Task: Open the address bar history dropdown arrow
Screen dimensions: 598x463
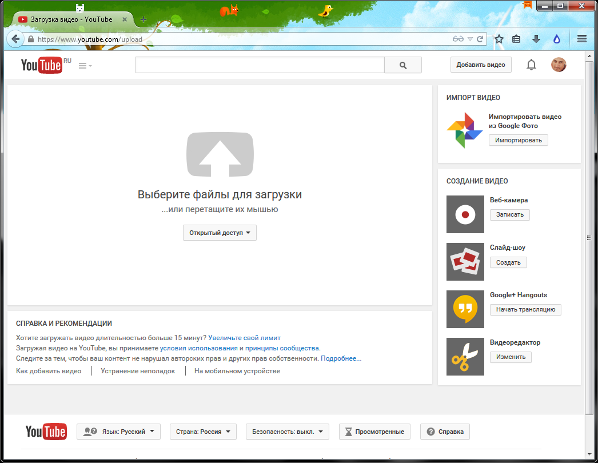Action: (x=470, y=39)
